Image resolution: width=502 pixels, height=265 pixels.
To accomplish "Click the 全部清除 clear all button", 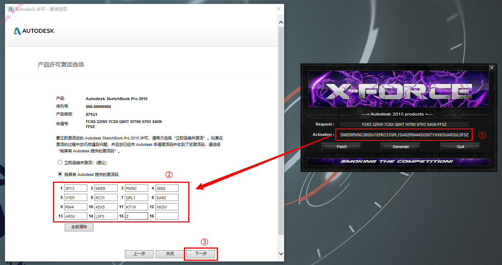I will tap(79, 227).
